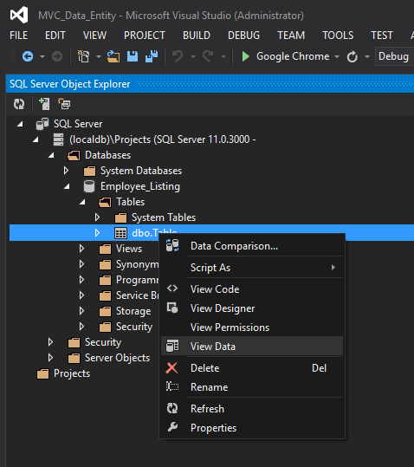Click the browser refresh icon beside Google Chrome
This screenshot has height=467, width=414.
pyautogui.click(x=353, y=56)
